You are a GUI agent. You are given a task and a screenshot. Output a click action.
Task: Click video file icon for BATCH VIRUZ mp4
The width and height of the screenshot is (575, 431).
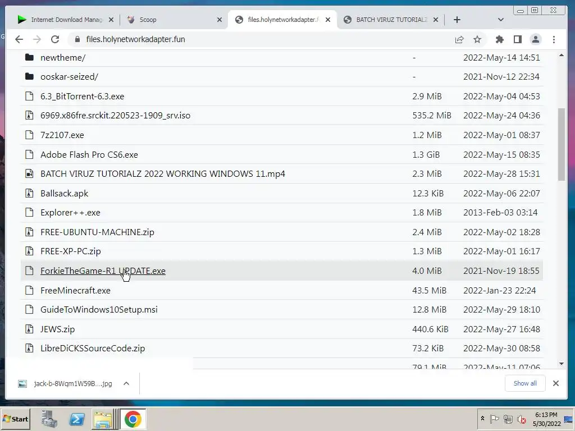29,174
